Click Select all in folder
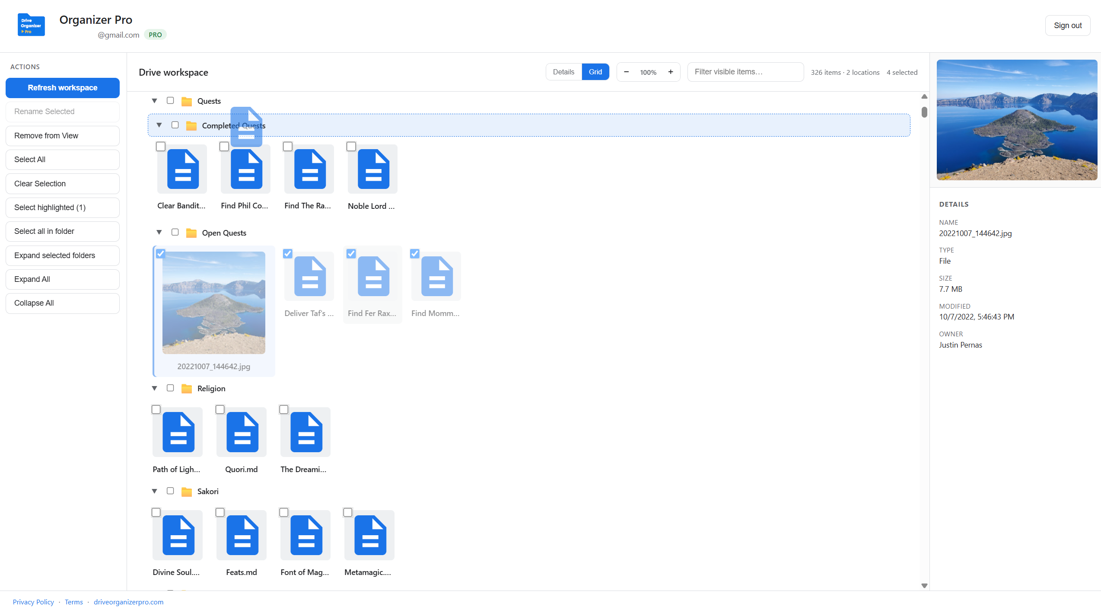 tap(63, 231)
